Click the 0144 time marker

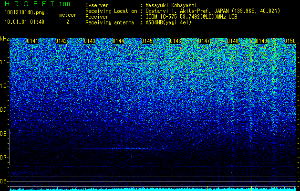(x=118, y=41)
